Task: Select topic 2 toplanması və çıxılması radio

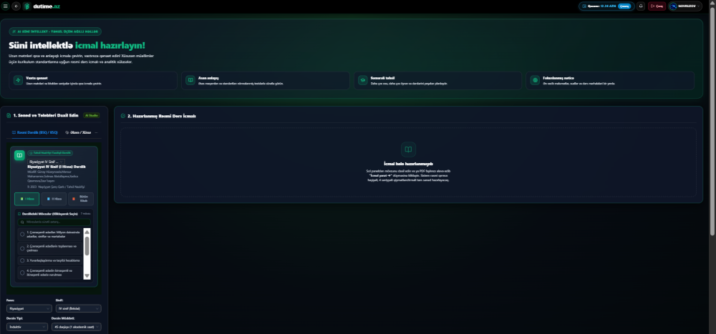Action: pyautogui.click(x=22, y=247)
